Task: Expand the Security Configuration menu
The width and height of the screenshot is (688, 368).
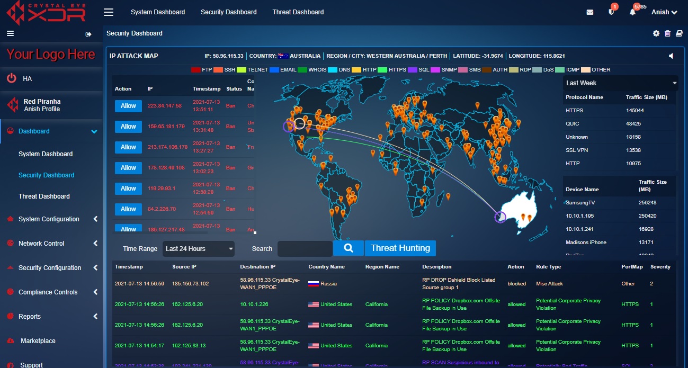Action: 95,267
